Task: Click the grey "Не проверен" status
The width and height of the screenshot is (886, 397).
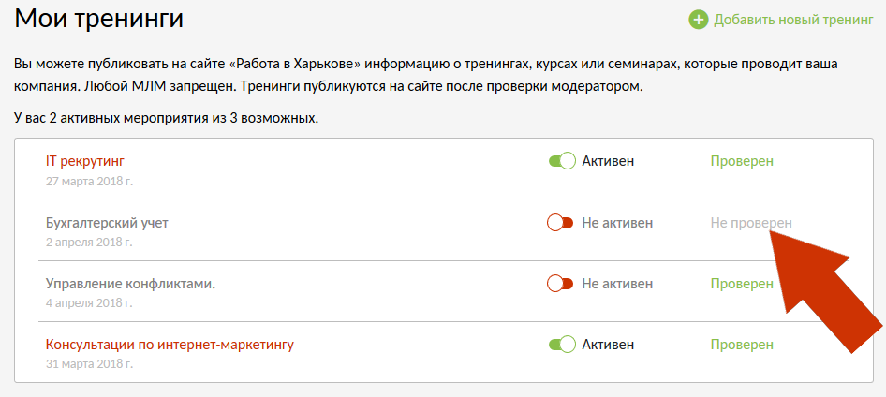Action: click(x=750, y=223)
